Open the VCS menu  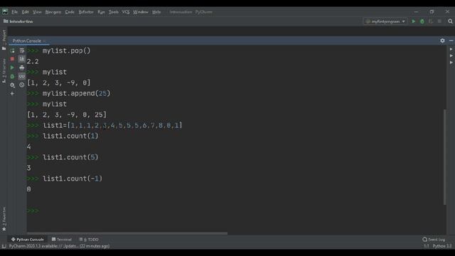click(x=126, y=12)
